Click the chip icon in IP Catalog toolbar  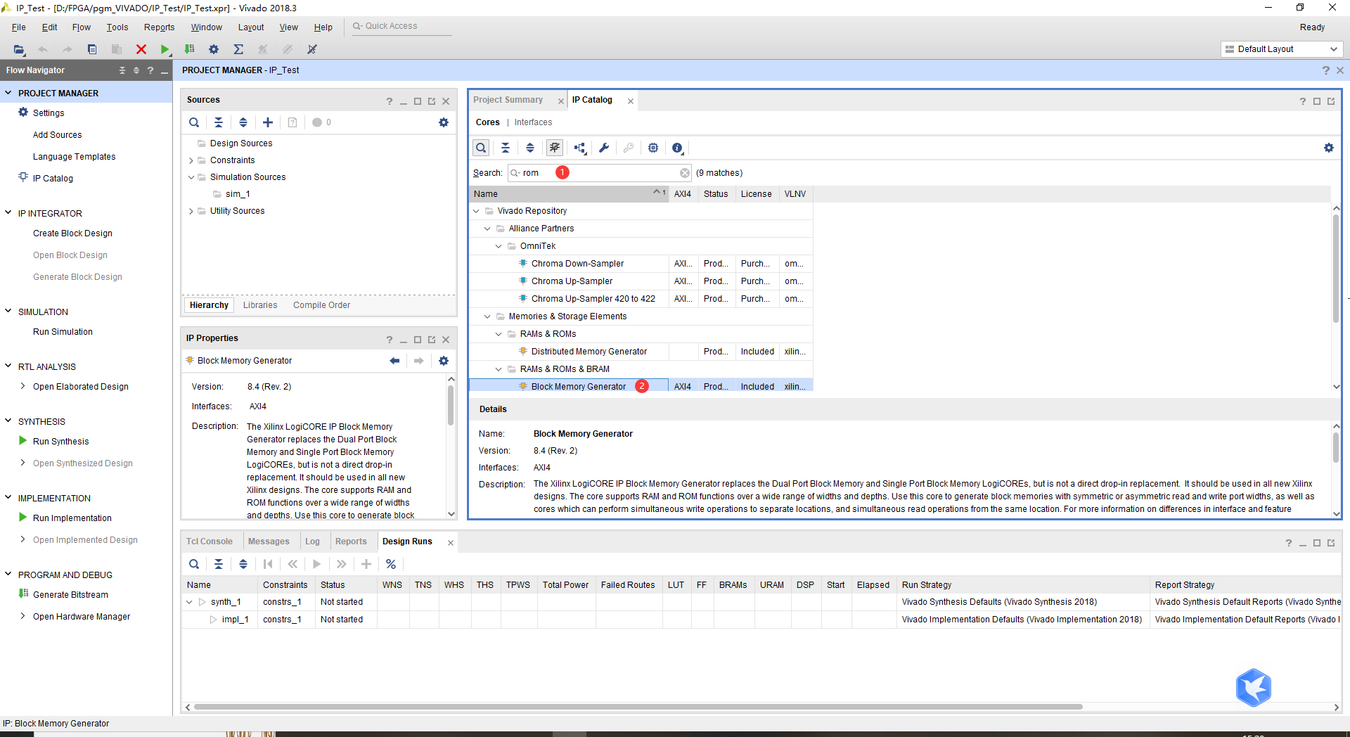pyautogui.click(x=653, y=148)
